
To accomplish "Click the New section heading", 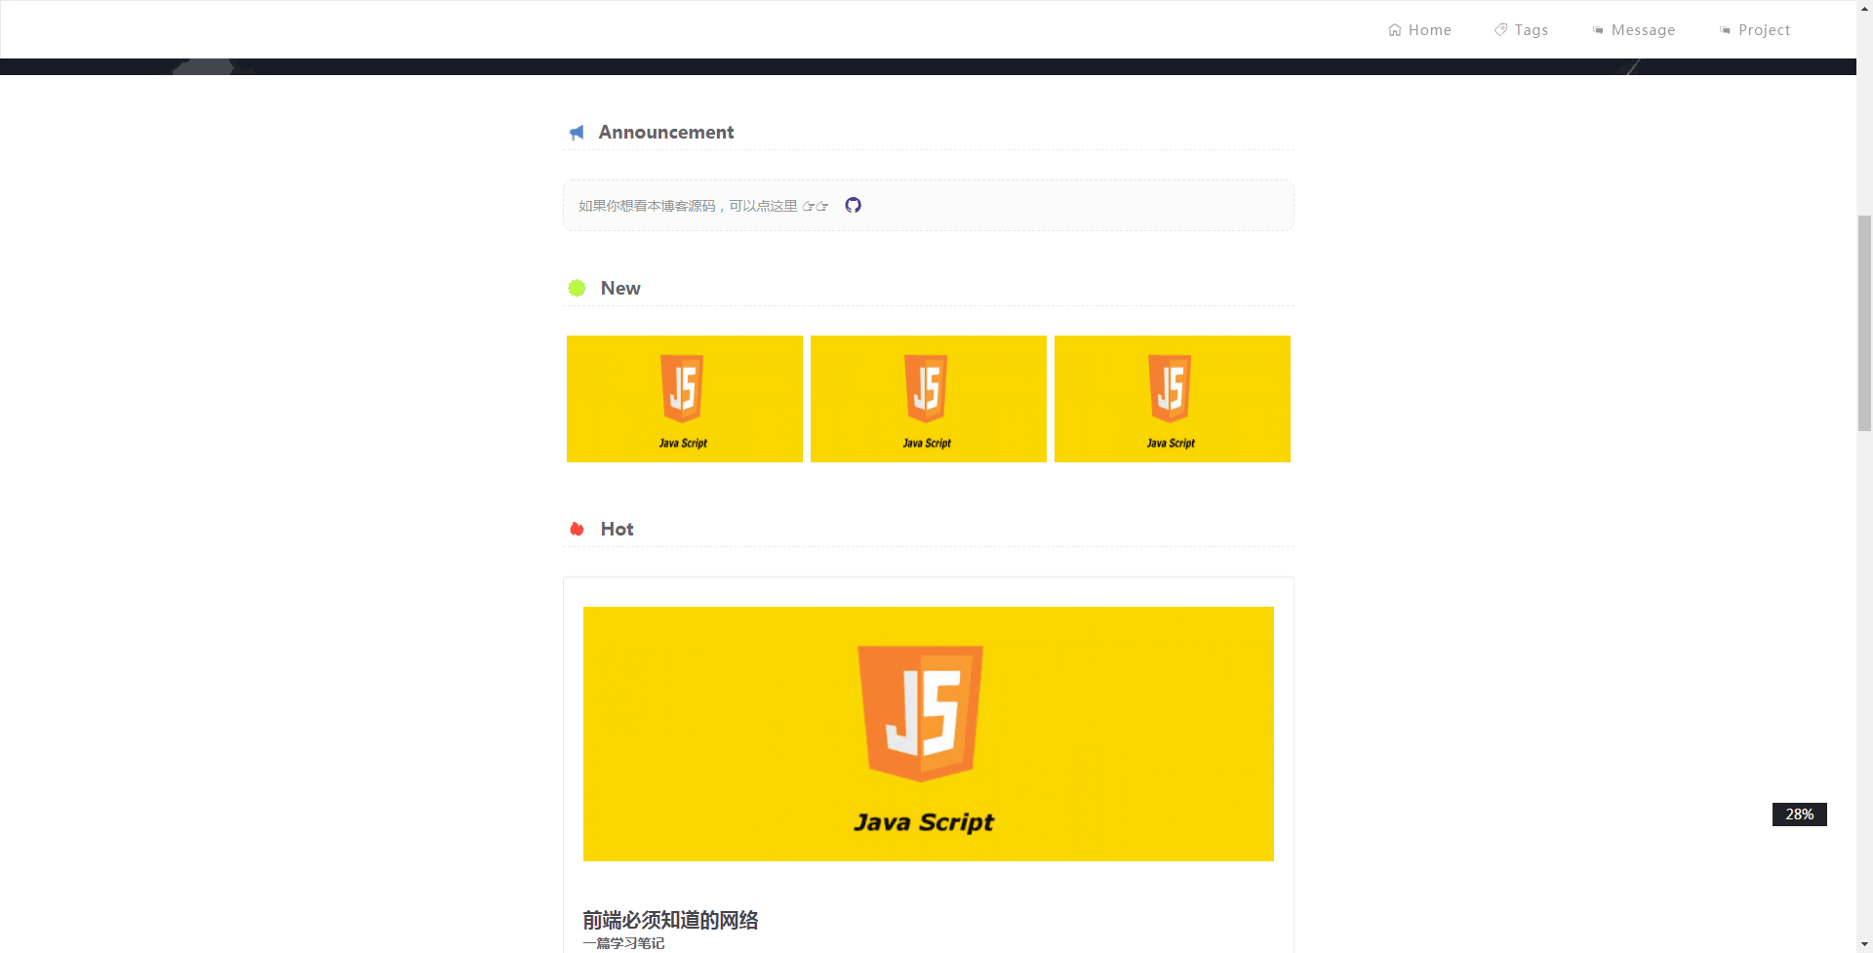I will [620, 288].
